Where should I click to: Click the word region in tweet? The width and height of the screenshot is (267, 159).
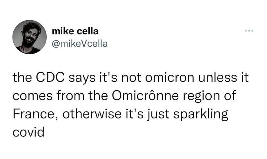[202, 96]
